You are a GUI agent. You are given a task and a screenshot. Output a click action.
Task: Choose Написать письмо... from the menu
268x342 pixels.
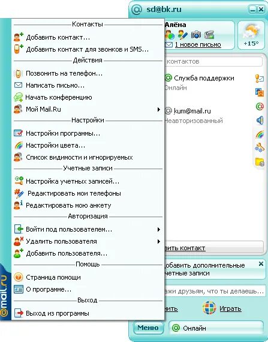88,85
